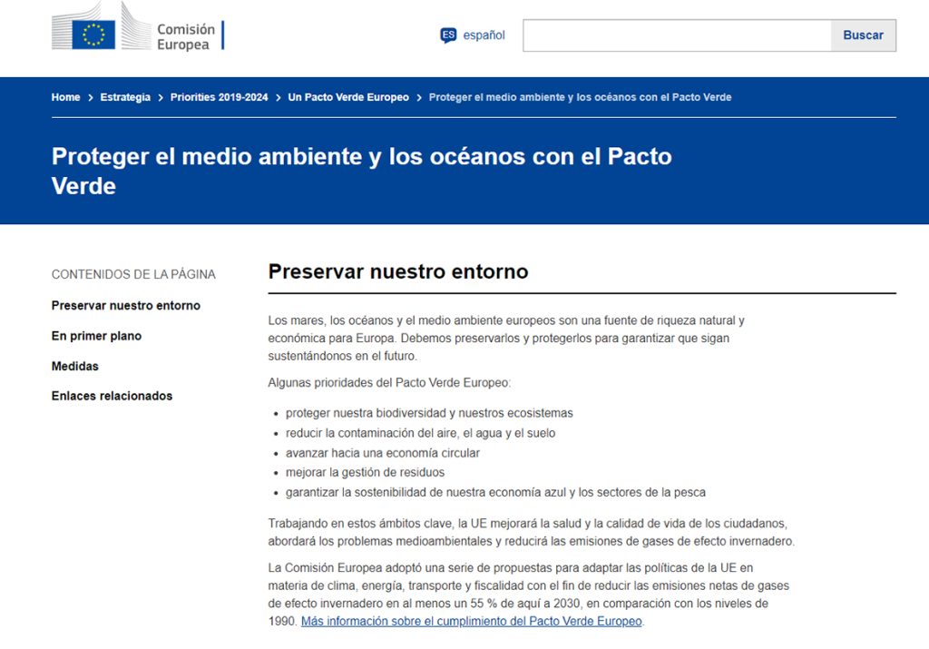Jump to Enlaces relacionados section
The width and height of the screenshot is (929, 649).
point(112,396)
